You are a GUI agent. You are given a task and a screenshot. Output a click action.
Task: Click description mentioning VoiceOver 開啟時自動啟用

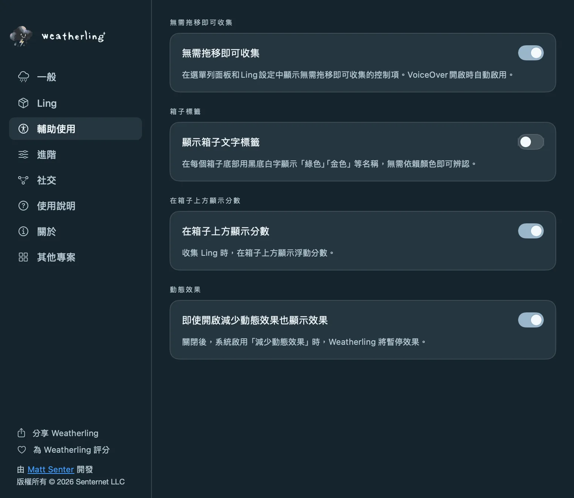[x=347, y=75]
